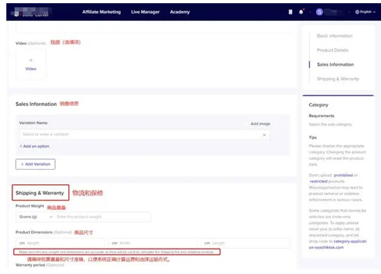Click the globe language icon
Screen dimensions: 381x274
[357, 12]
